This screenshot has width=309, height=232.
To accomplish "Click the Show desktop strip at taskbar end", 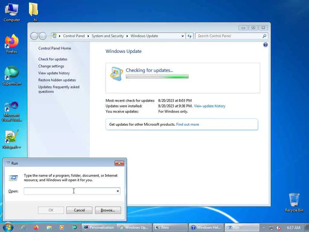I will pos(307,227).
